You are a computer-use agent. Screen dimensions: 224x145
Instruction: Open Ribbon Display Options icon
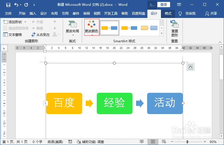click(x=179, y=5)
